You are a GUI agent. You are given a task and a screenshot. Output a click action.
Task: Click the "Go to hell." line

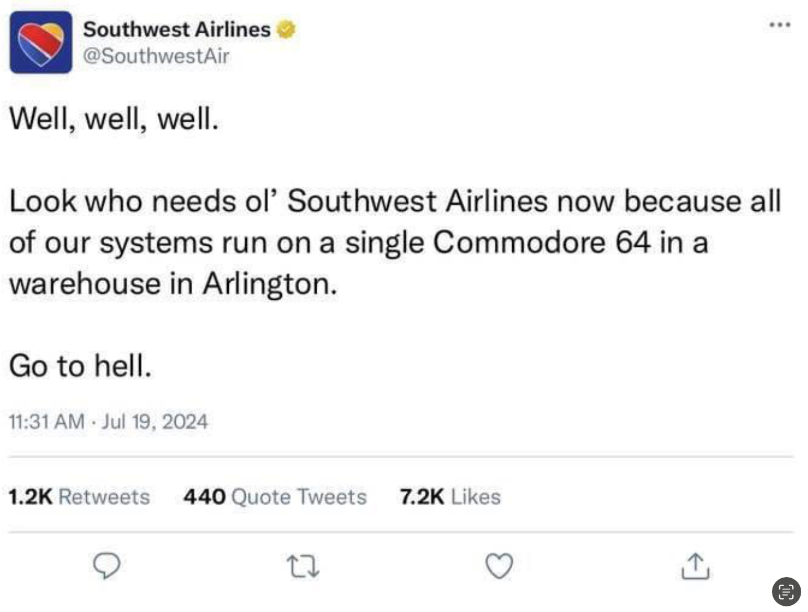click(80, 366)
